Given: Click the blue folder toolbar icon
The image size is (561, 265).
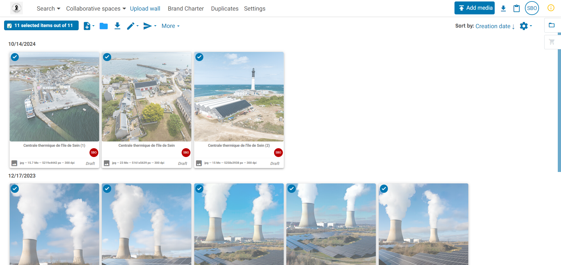Looking at the screenshot, I should [x=104, y=26].
